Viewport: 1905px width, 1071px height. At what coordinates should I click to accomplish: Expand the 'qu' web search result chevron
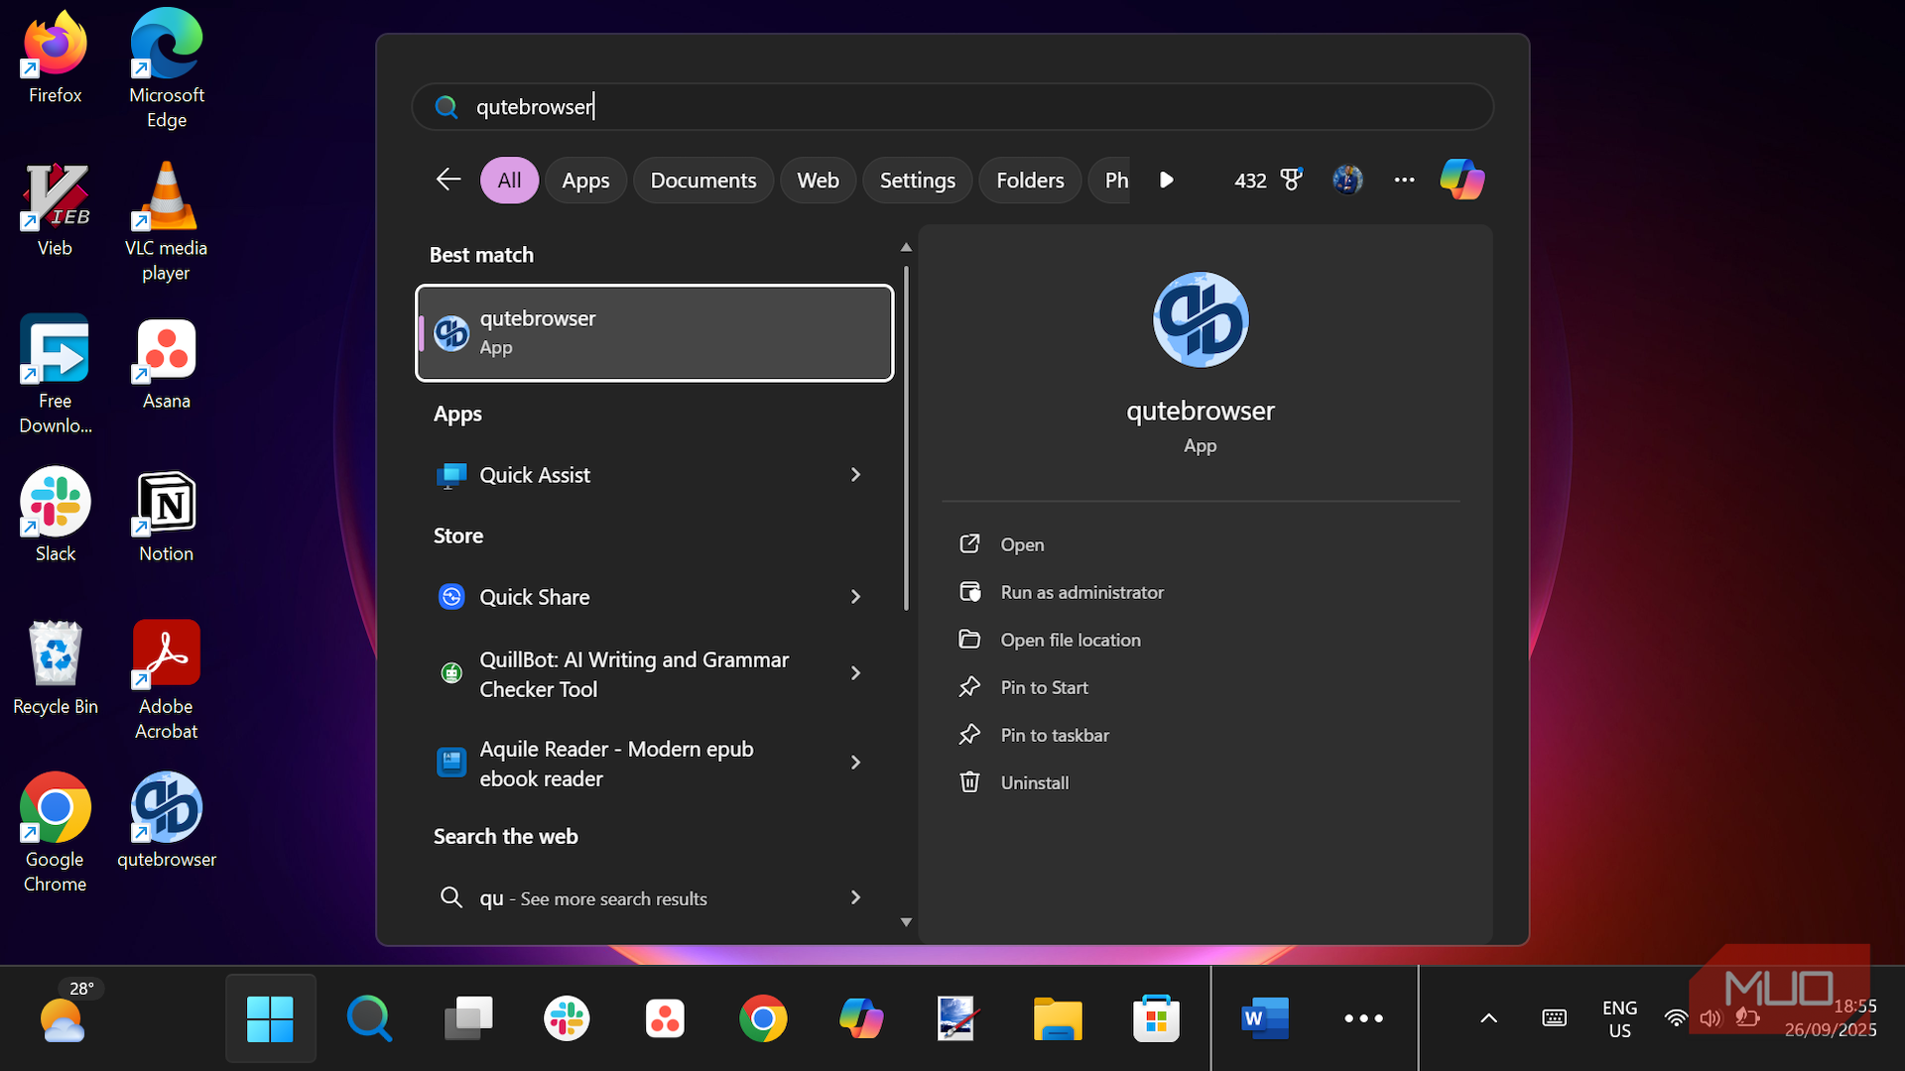pos(855,897)
